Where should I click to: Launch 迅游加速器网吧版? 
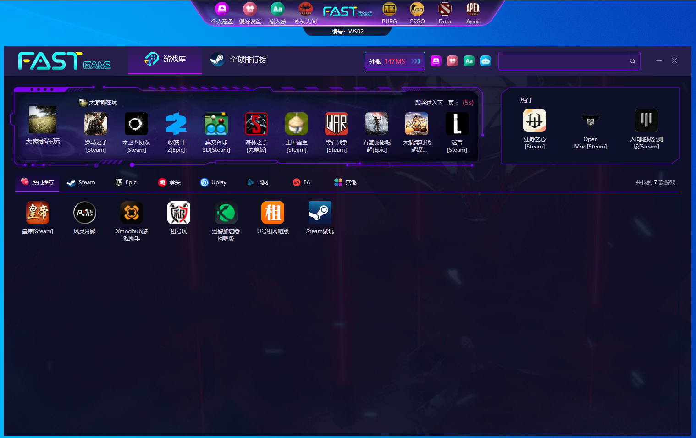(x=226, y=222)
